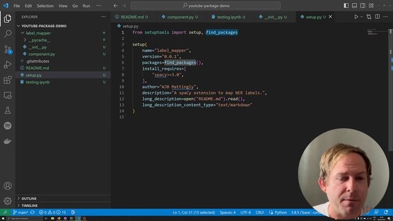Viewport: 393px width, 221px height.
Task: Click the VS Code logo icon
Action: click(x=6, y=6)
